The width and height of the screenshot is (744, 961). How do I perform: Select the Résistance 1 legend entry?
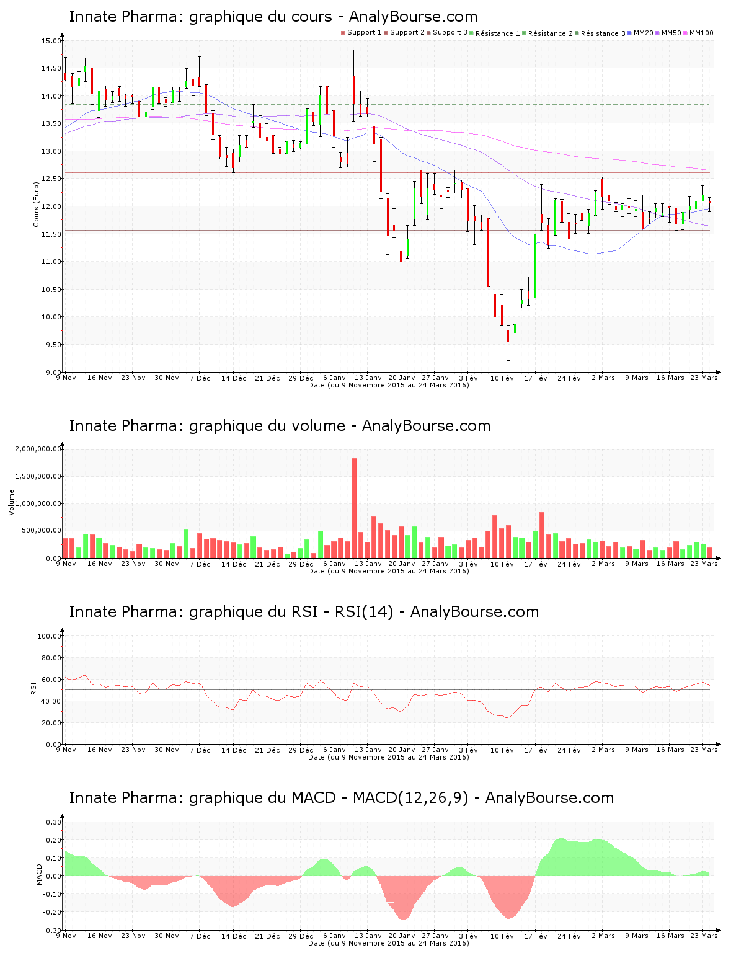pyautogui.click(x=495, y=33)
